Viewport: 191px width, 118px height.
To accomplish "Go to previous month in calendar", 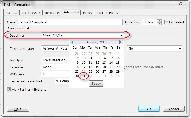I will pyautogui.click(x=72, y=42).
